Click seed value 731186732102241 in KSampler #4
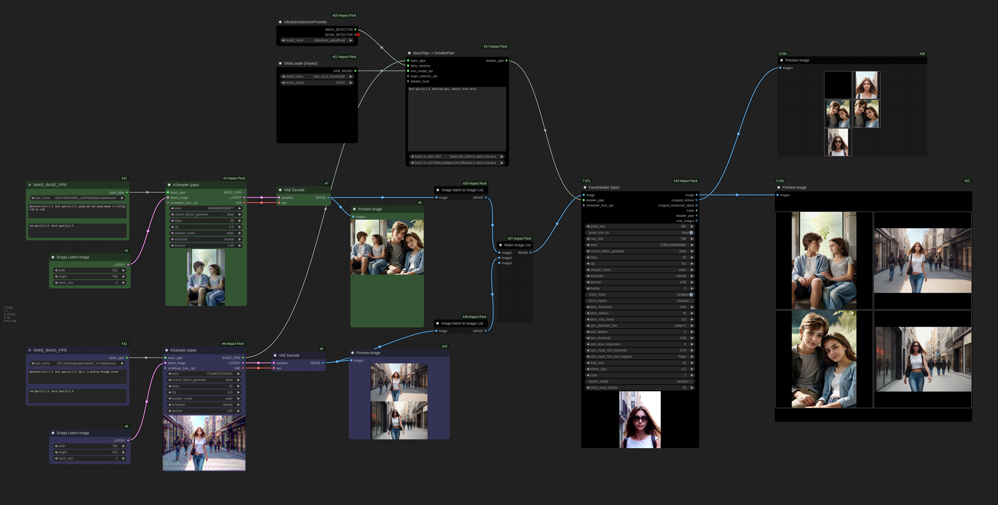Viewport: 998px width, 505px height. (220, 374)
